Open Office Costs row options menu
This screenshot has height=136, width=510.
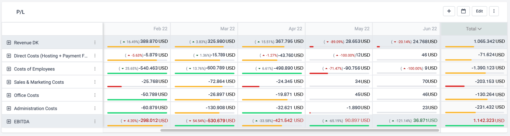[95, 95]
